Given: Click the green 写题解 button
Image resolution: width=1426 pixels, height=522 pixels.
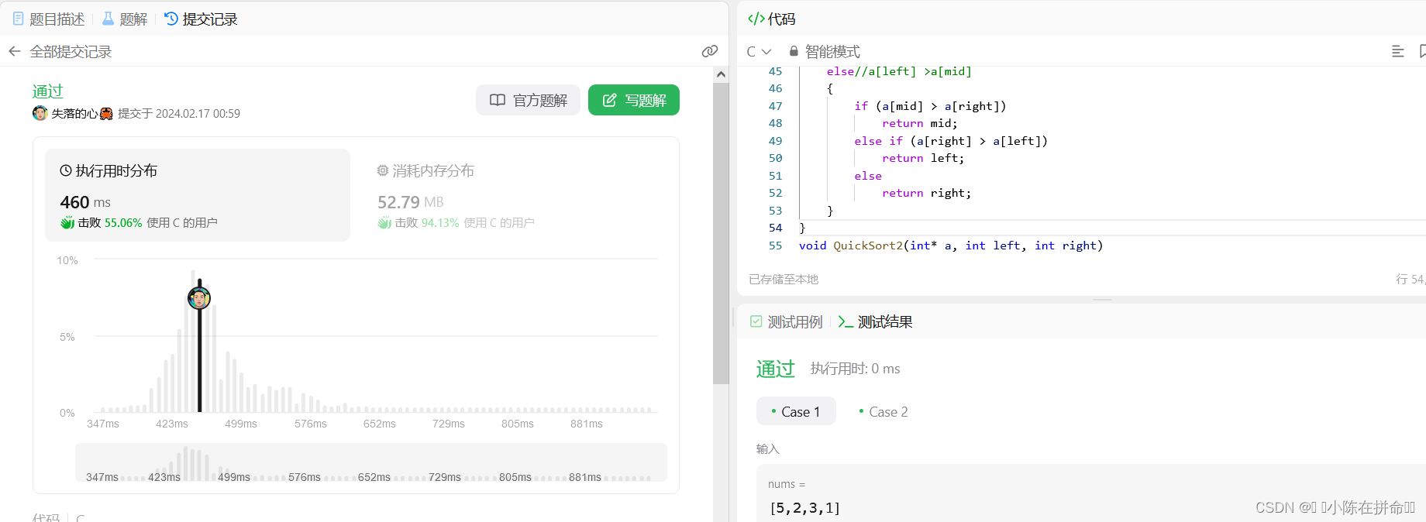Looking at the screenshot, I should tap(634, 100).
